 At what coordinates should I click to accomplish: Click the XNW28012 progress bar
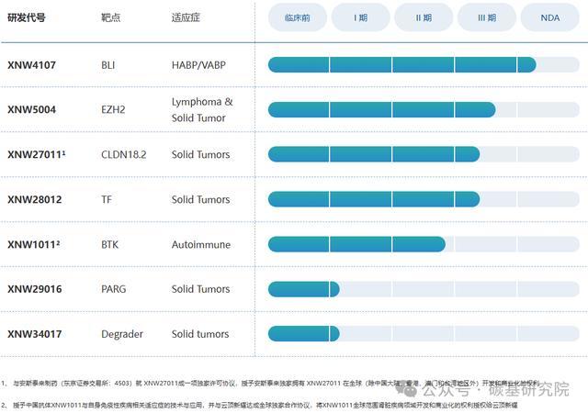pyautogui.click(x=424, y=199)
